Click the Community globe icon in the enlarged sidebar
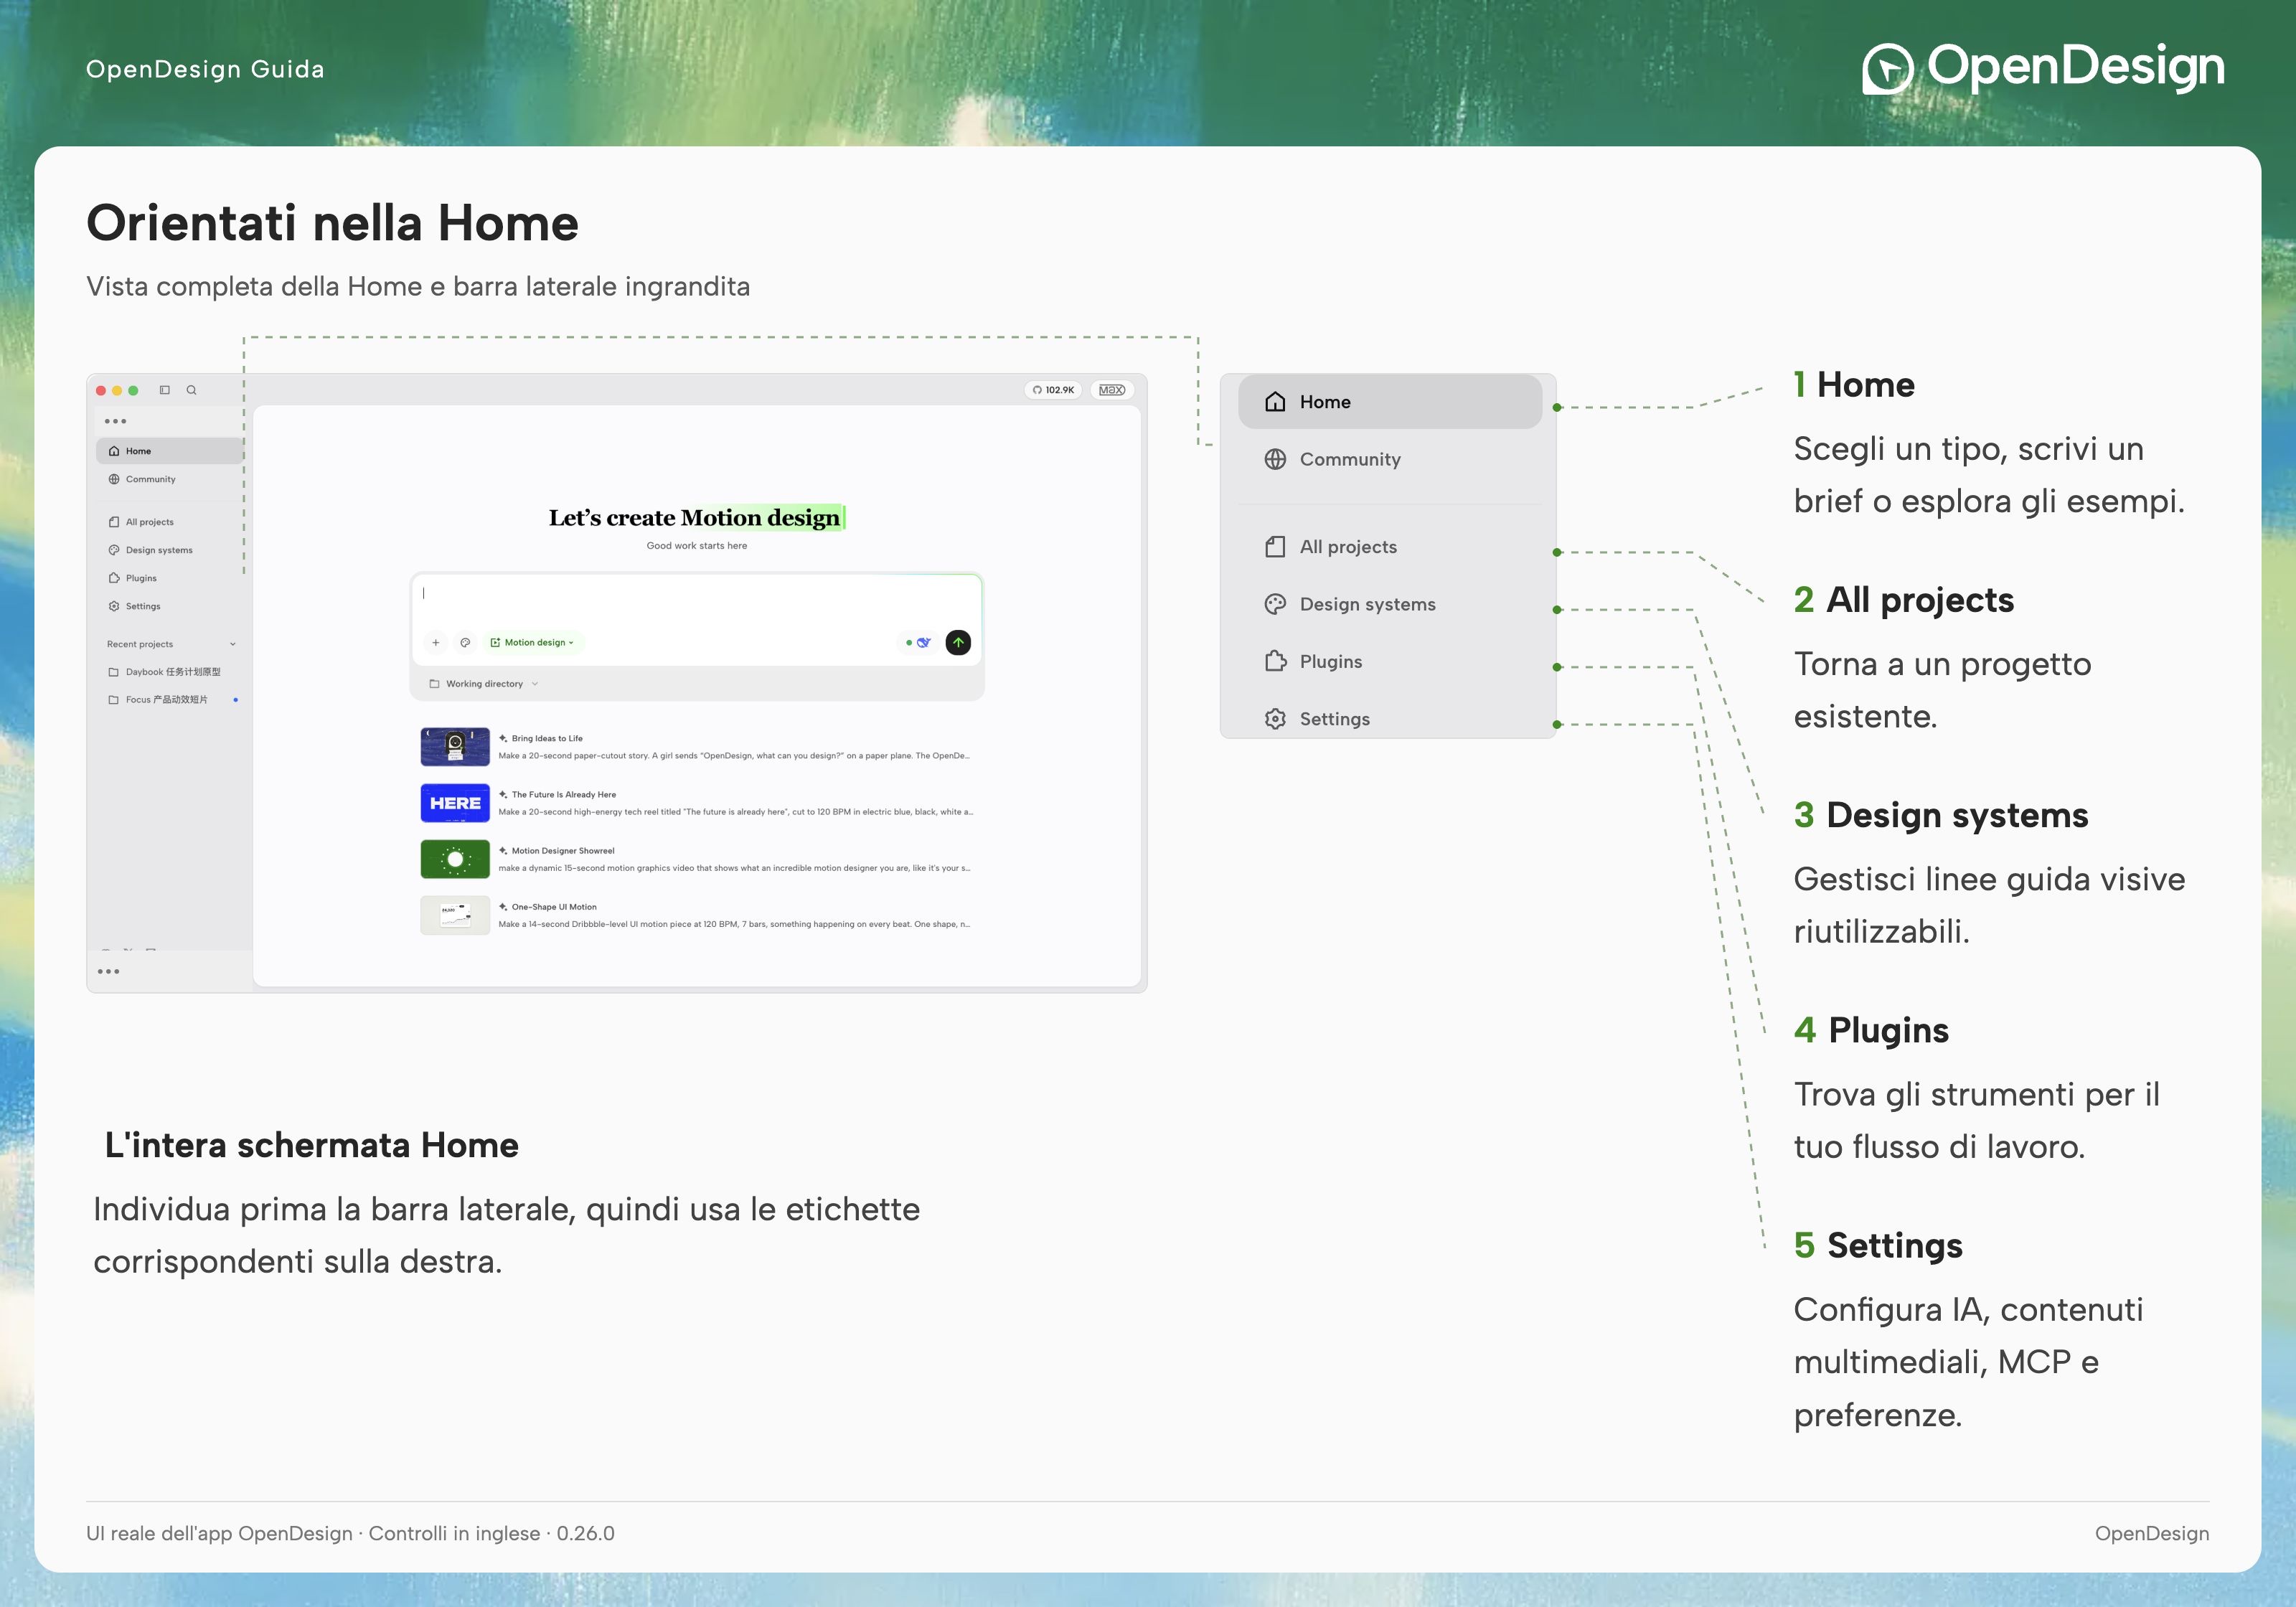Viewport: 2296px width, 1607px height. [x=1275, y=459]
